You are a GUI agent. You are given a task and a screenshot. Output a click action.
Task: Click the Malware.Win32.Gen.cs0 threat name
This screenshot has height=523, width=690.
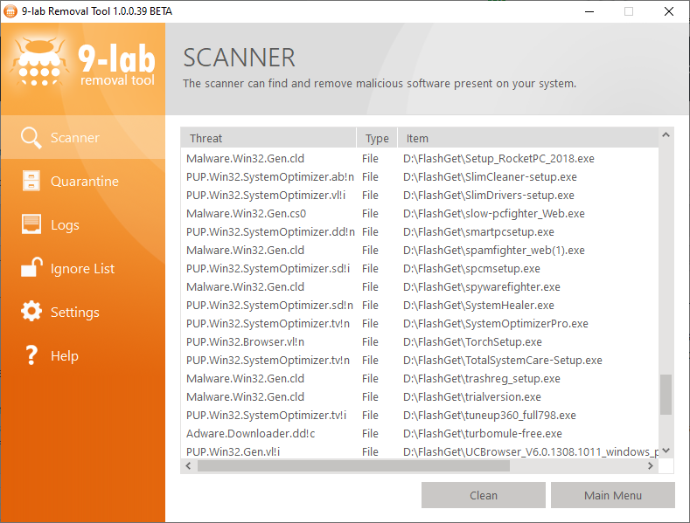(246, 214)
